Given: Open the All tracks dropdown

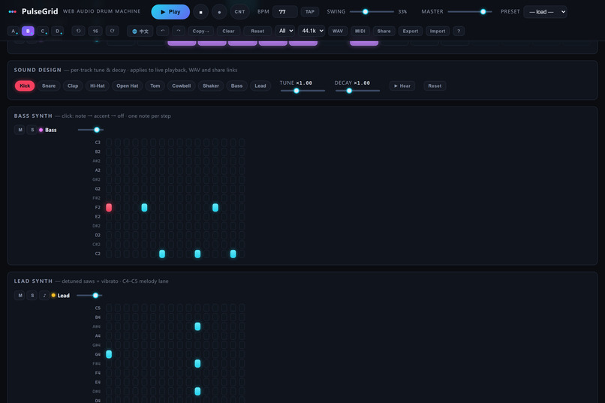Looking at the screenshot, I should (285, 32).
